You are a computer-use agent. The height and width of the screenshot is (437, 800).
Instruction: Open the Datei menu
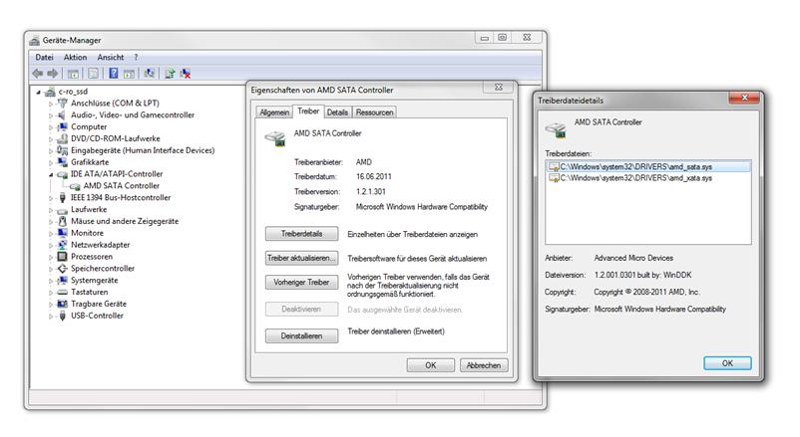tap(44, 58)
